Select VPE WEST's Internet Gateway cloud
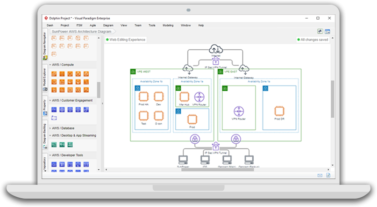 [x=188, y=70]
